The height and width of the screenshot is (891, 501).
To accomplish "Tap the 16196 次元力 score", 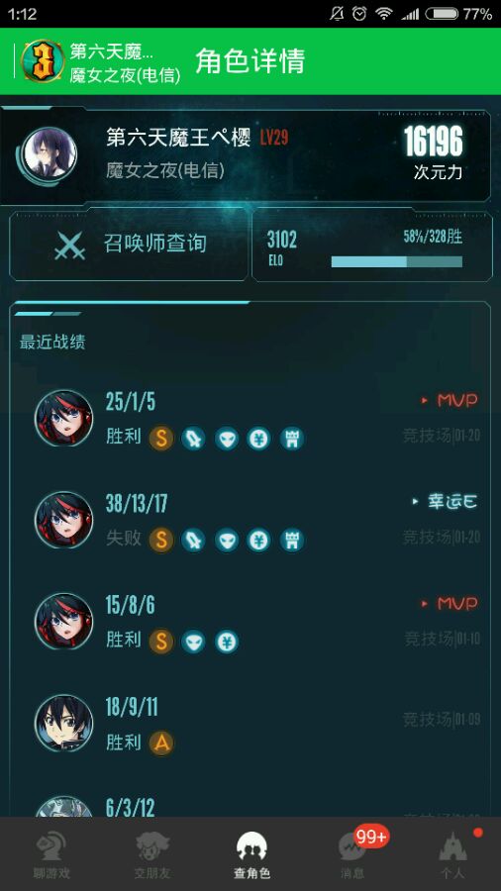I will (x=433, y=152).
